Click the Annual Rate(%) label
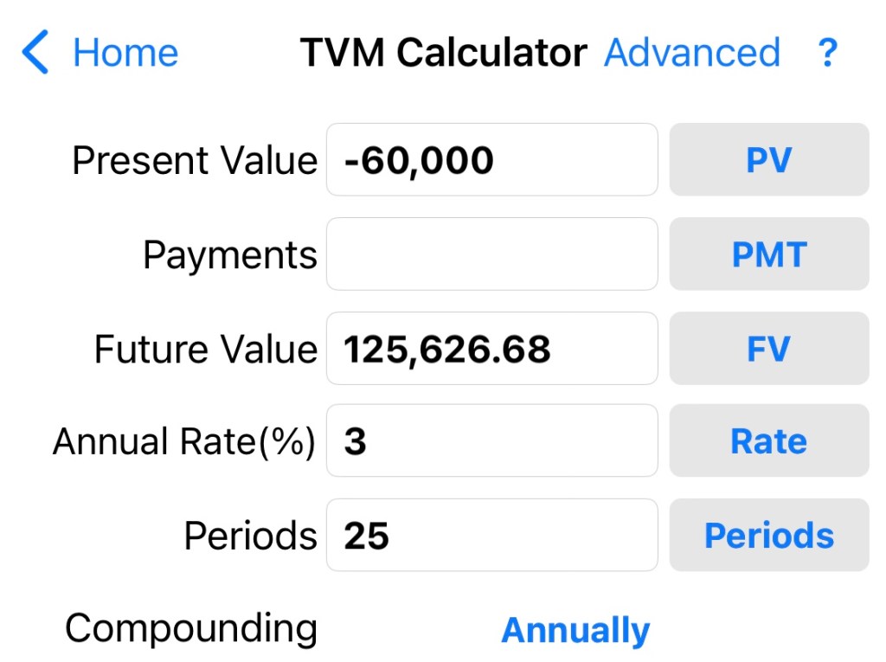Screen dimensions: 886x662 click(184, 442)
